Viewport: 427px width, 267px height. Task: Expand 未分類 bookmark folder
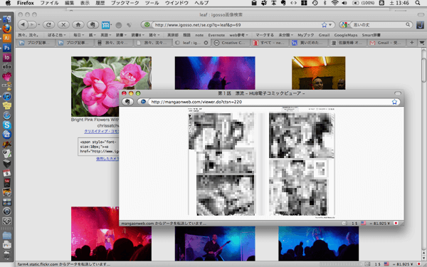(285, 35)
